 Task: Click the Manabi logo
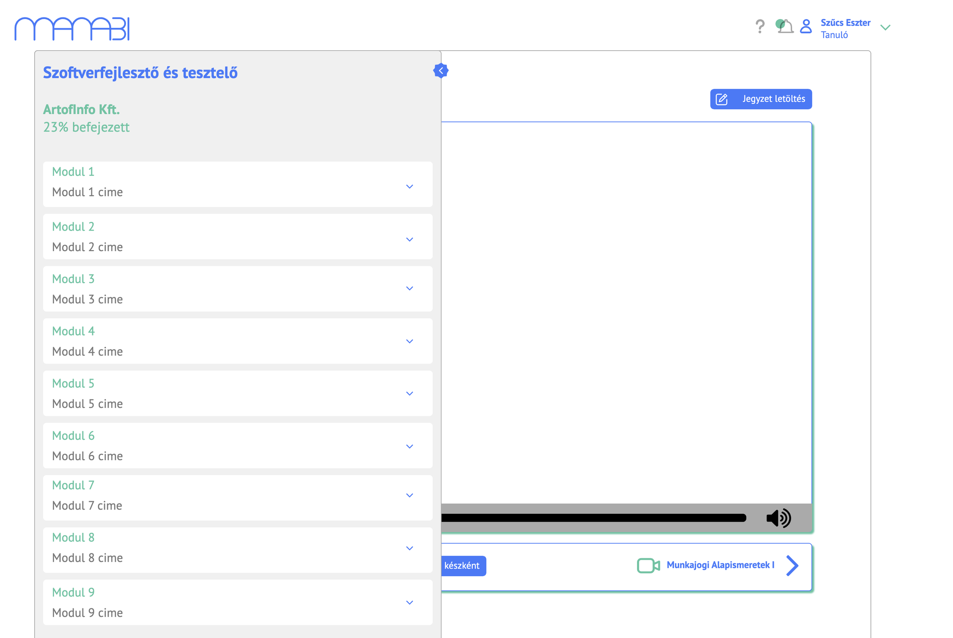(x=72, y=28)
